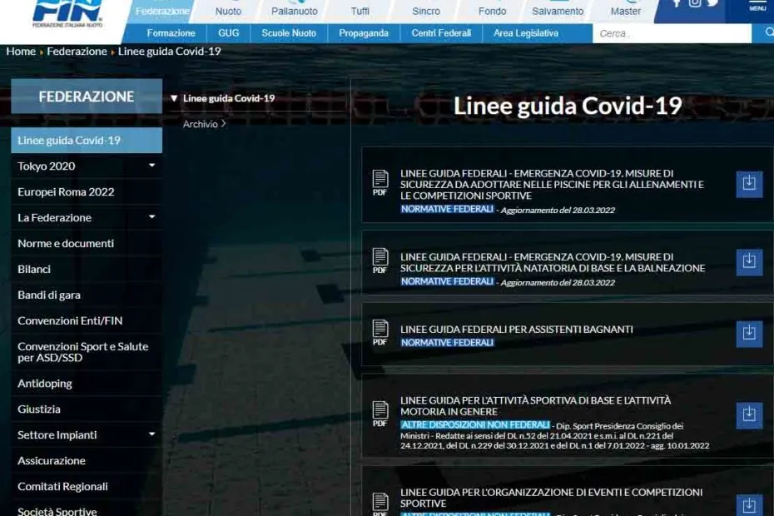Open PDF icon for Attività Sportiva di Base
The width and height of the screenshot is (774, 516).
380,412
